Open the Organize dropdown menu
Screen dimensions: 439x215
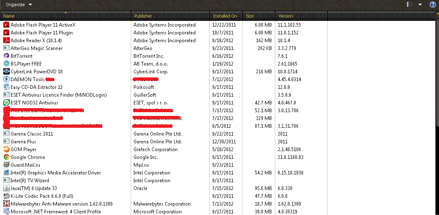19,5
